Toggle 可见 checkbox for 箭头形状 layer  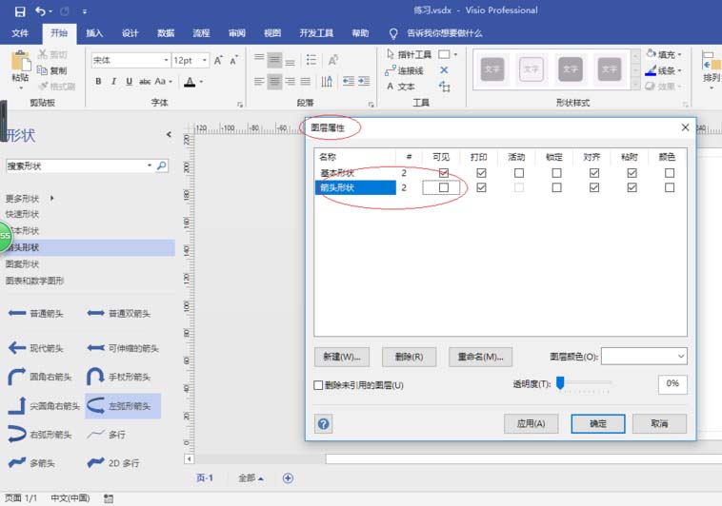[x=443, y=188]
